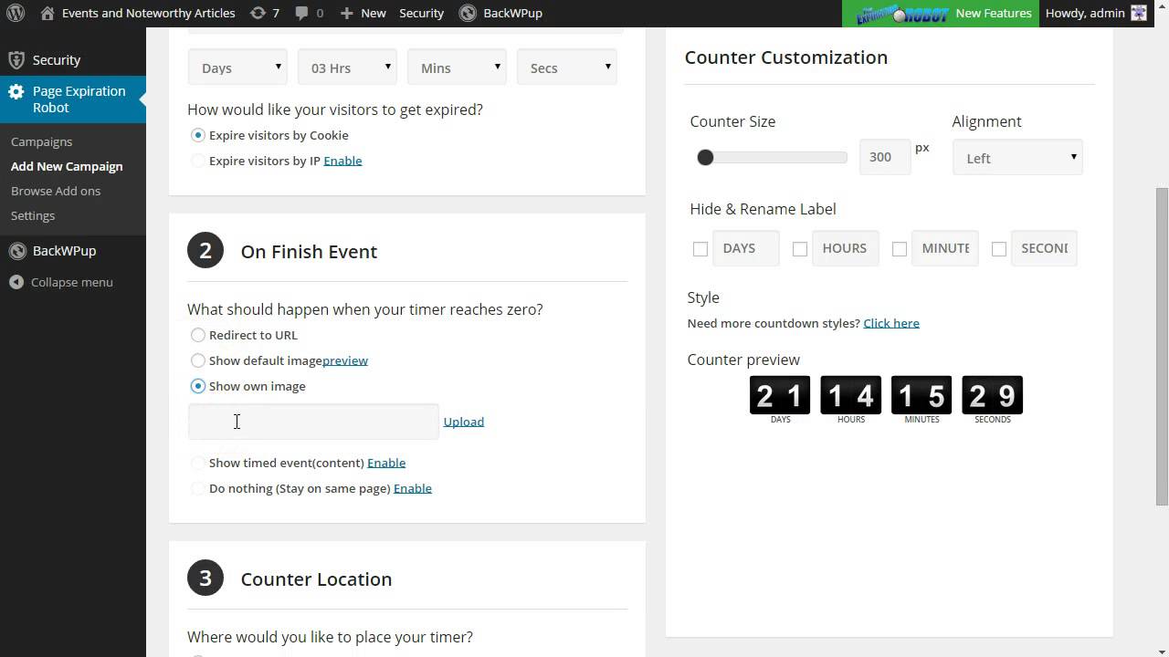Click the Counter Customization heading

[786, 57]
